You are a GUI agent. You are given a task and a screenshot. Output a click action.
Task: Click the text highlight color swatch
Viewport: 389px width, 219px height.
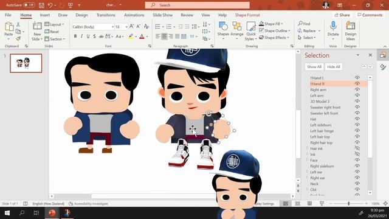131,36
